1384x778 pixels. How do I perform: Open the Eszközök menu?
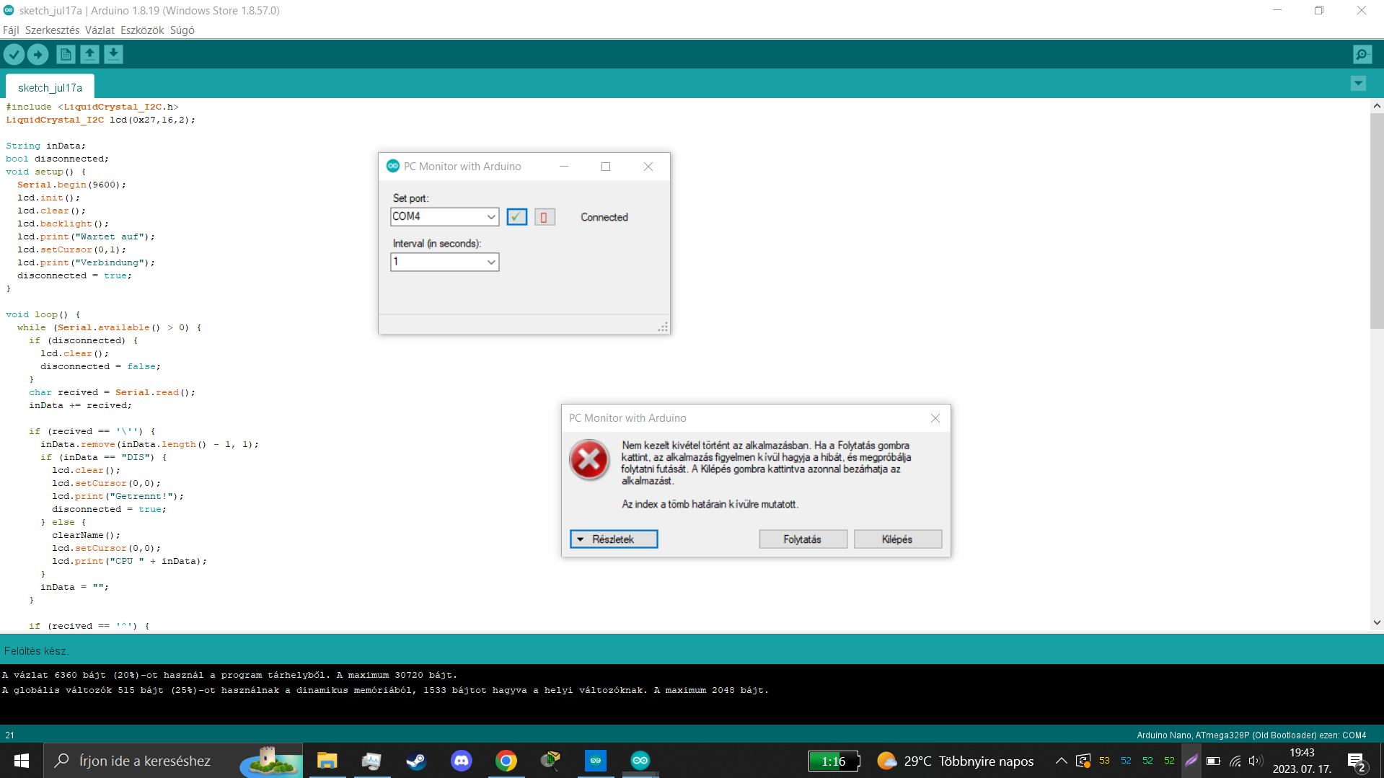click(x=142, y=30)
